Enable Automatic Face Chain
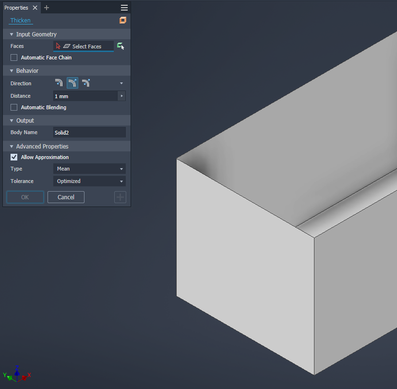Viewport: 397px width, 389px height. 13,57
